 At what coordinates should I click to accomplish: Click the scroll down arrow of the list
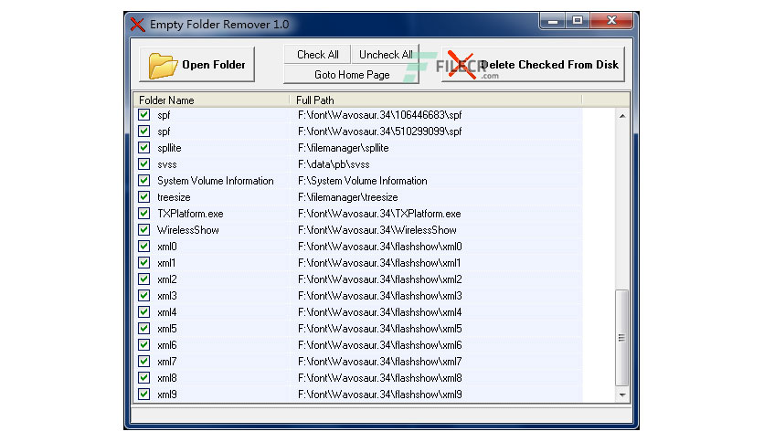622,395
